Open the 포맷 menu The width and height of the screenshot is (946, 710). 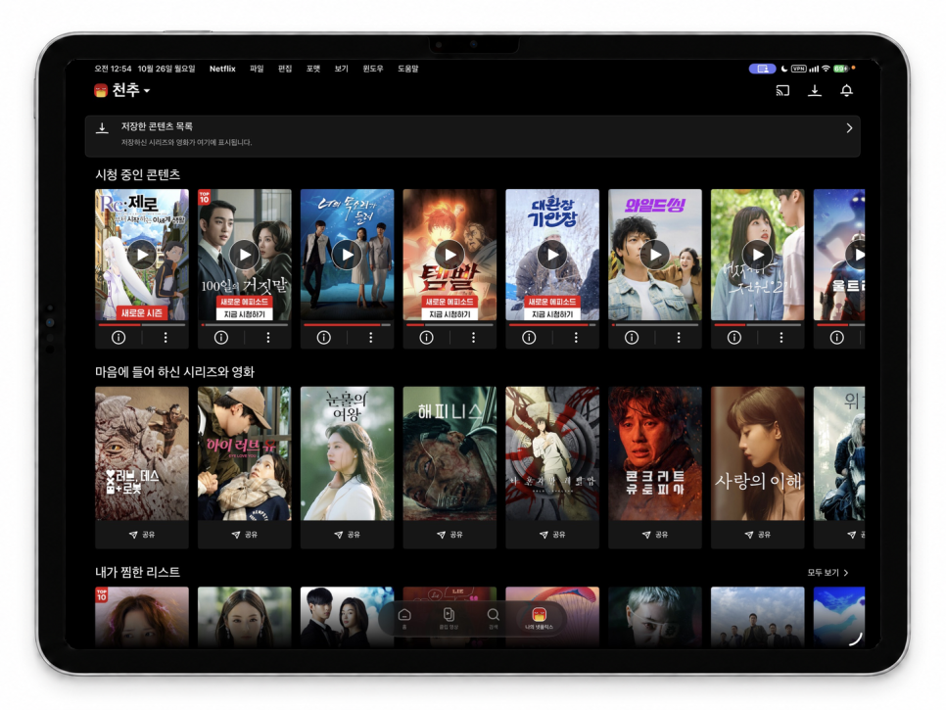313,69
